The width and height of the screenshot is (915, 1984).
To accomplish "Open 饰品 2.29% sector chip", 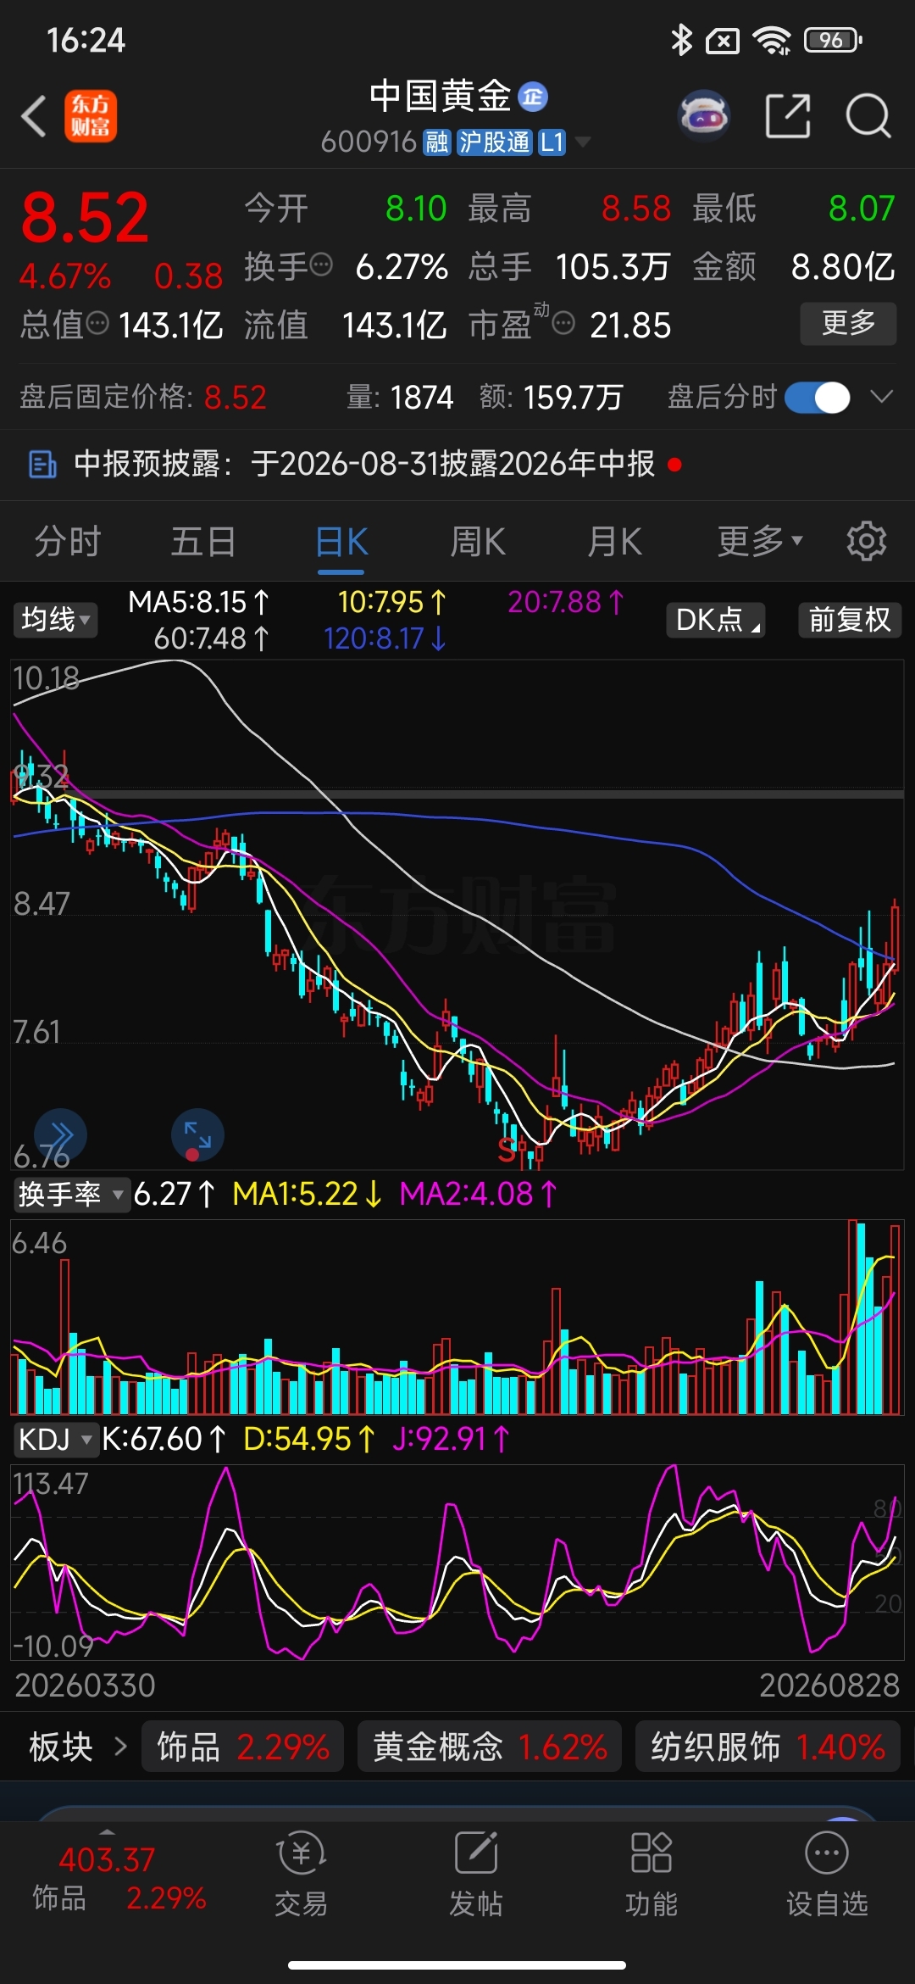I will 243,1747.
